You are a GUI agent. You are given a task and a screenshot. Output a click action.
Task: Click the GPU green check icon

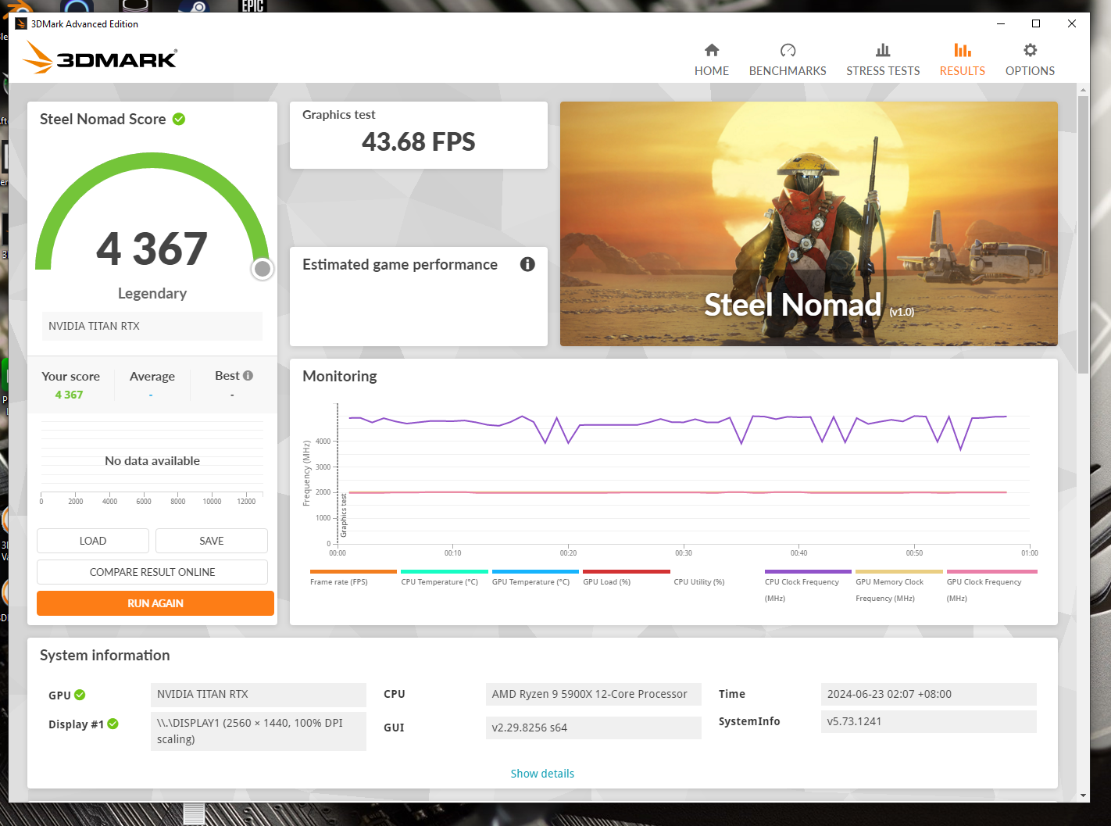click(x=80, y=695)
